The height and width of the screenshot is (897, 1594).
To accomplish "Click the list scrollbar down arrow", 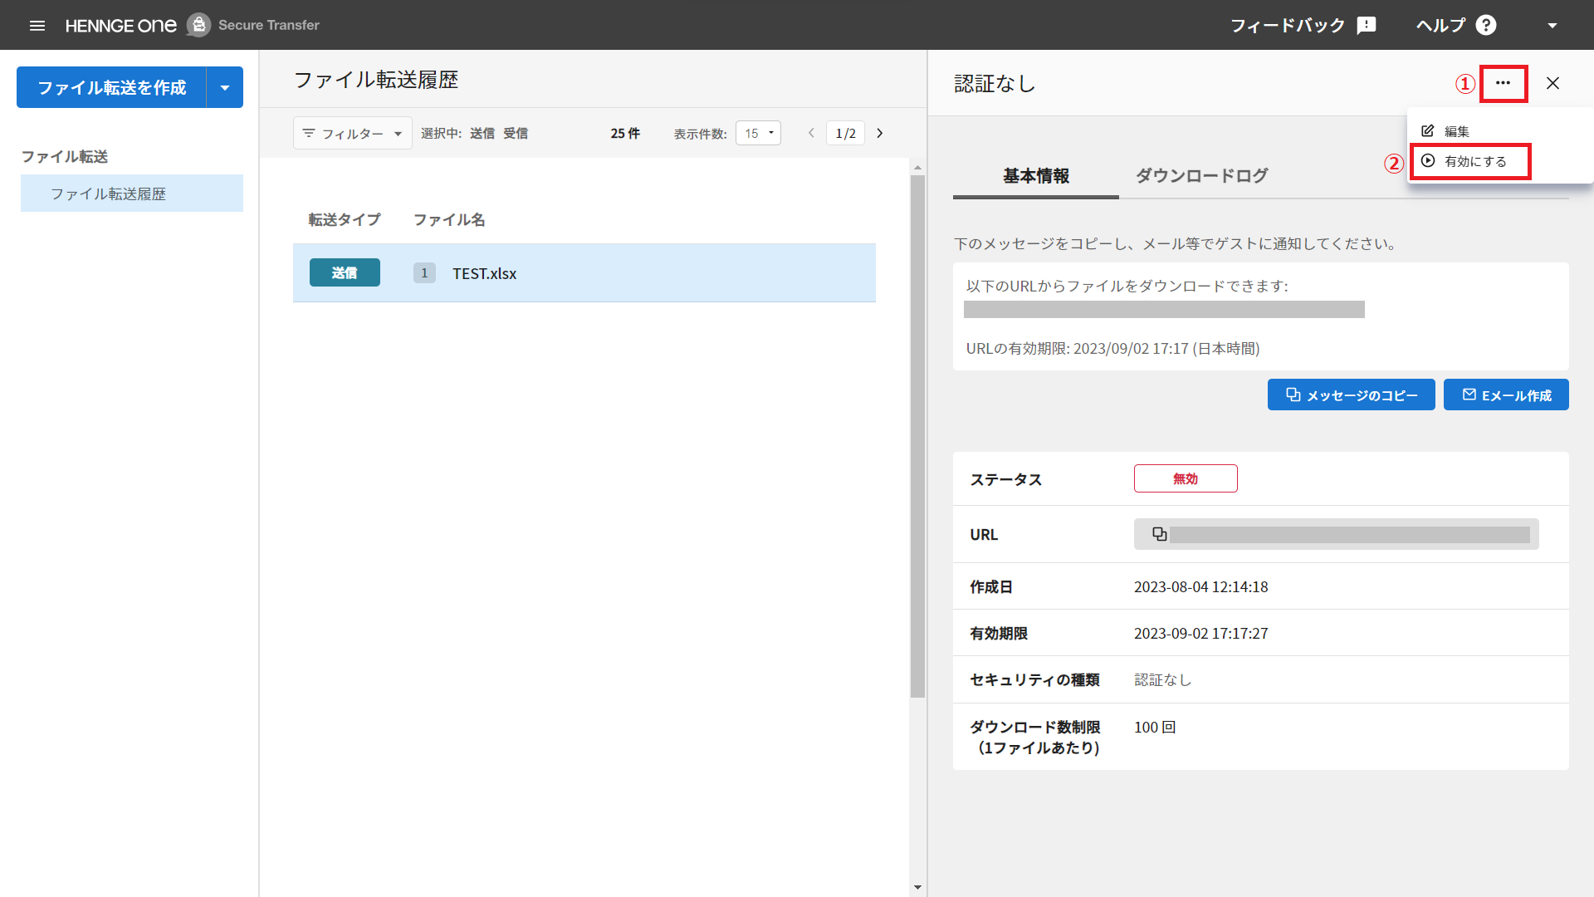I will point(917,887).
